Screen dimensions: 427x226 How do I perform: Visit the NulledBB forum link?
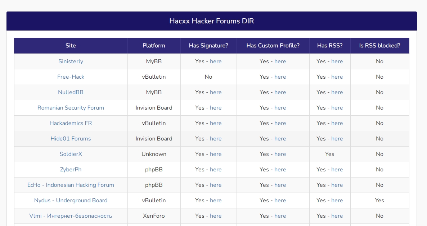pyautogui.click(x=71, y=92)
